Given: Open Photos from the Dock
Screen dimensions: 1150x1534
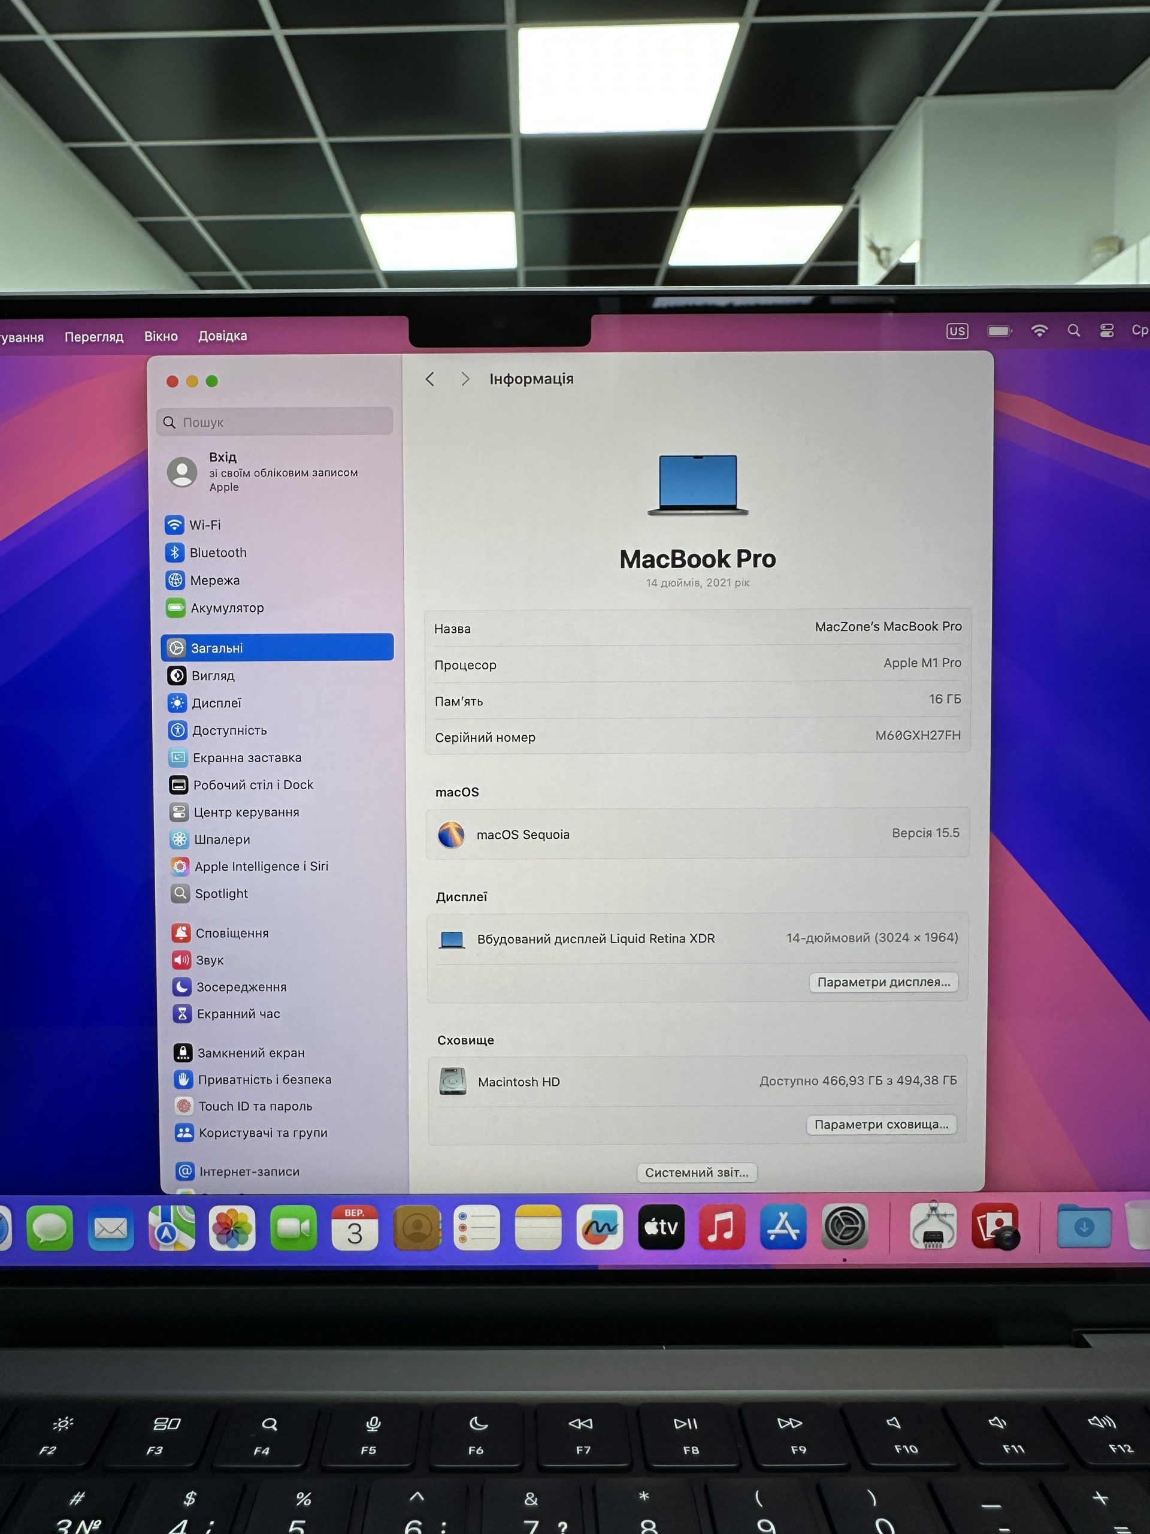Looking at the screenshot, I should 232,1228.
